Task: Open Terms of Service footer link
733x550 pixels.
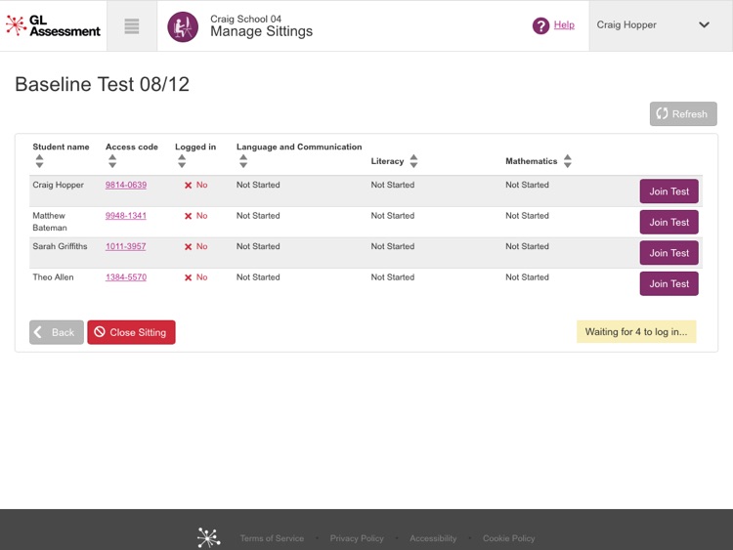Action: click(272, 538)
